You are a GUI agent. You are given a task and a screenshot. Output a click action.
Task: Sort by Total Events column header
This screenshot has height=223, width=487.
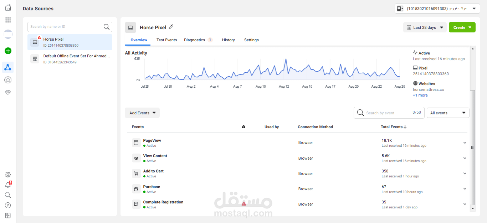coord(394,127)
